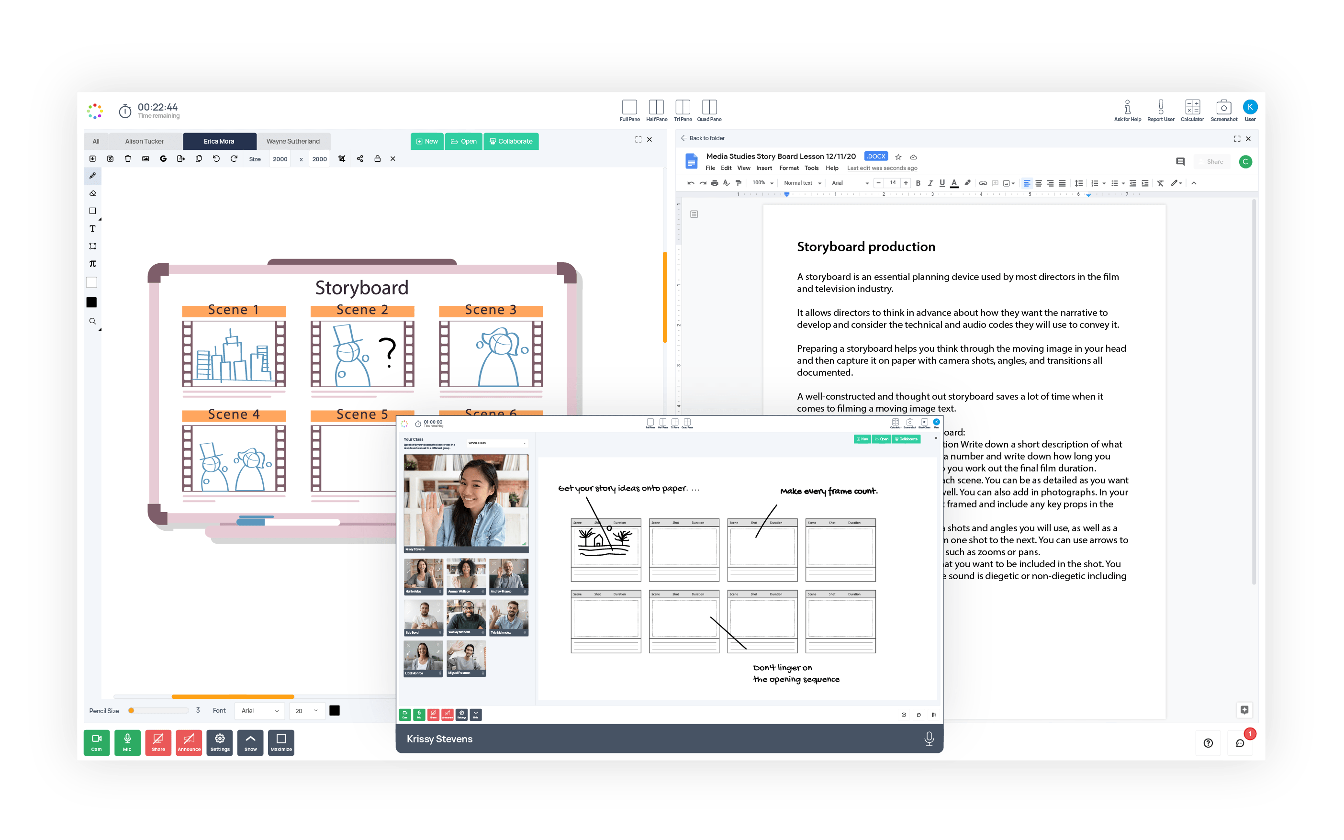The image size is (1344, 840).
Task: Toggle screen Share button
Action: (158, 743)
